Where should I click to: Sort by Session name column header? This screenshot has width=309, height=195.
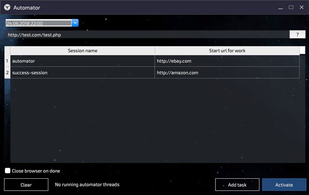[x=82, y=51]
